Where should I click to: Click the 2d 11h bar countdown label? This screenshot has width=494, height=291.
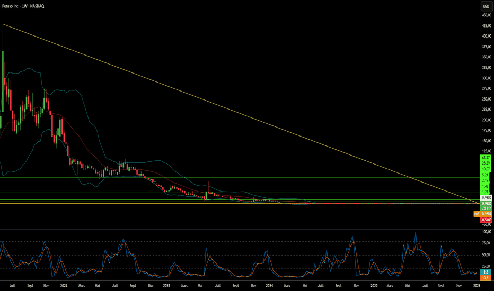tap(486, 208)
